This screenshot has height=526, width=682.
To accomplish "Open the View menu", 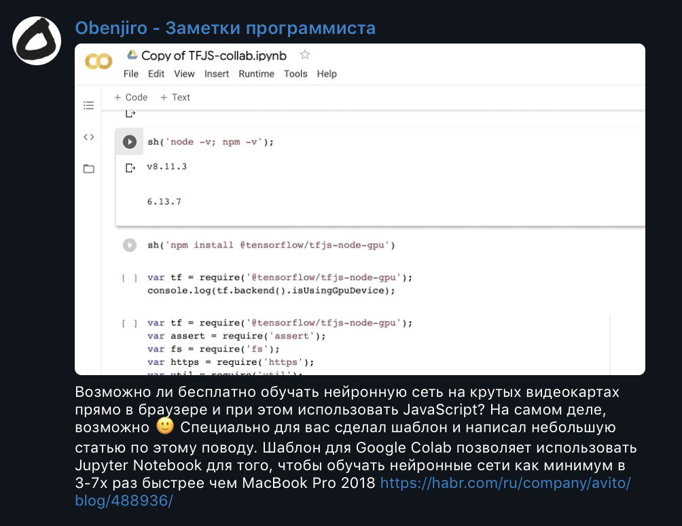I will coord(184,74).
